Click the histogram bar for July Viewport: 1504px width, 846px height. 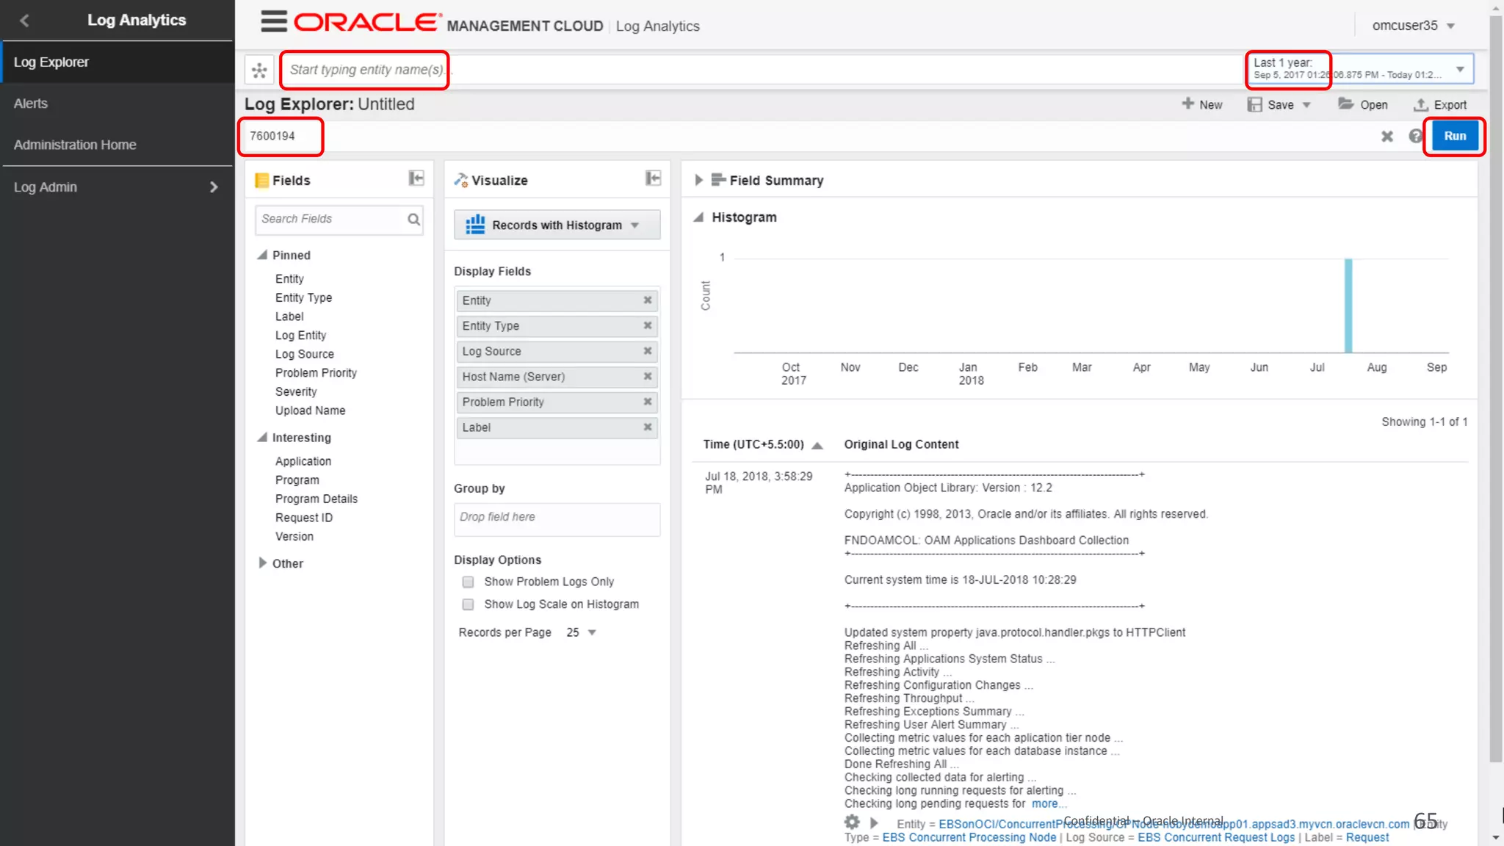click(1348, 305)
